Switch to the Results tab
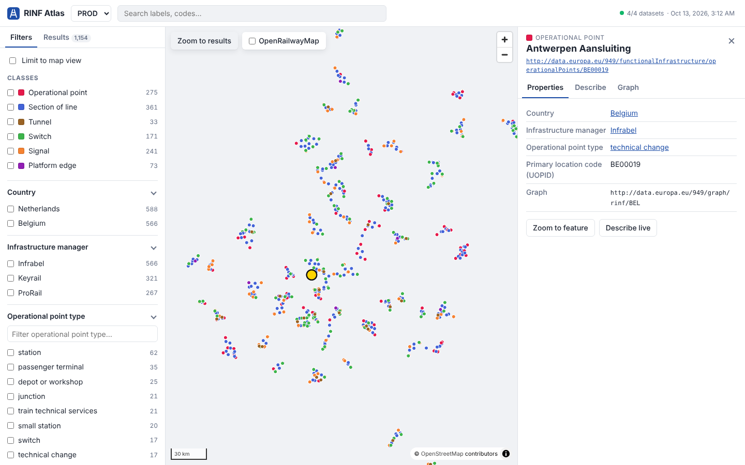 [67, 37]
